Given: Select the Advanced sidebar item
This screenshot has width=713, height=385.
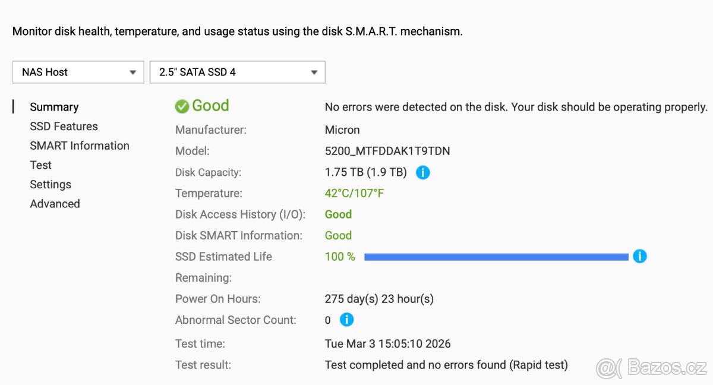Looking at the screenshot, I should click(55, 203).
